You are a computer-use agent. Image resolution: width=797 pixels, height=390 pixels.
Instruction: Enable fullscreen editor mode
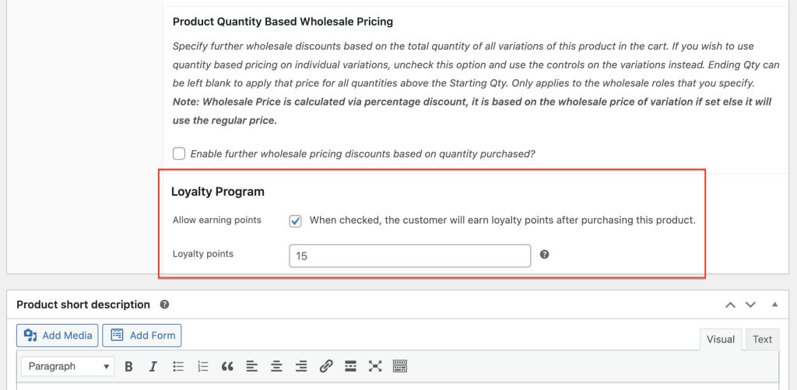coord(375,367)
